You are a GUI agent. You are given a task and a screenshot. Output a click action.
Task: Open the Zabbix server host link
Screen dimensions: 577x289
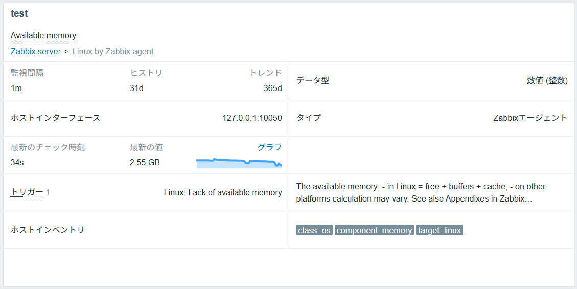point(36,52)
